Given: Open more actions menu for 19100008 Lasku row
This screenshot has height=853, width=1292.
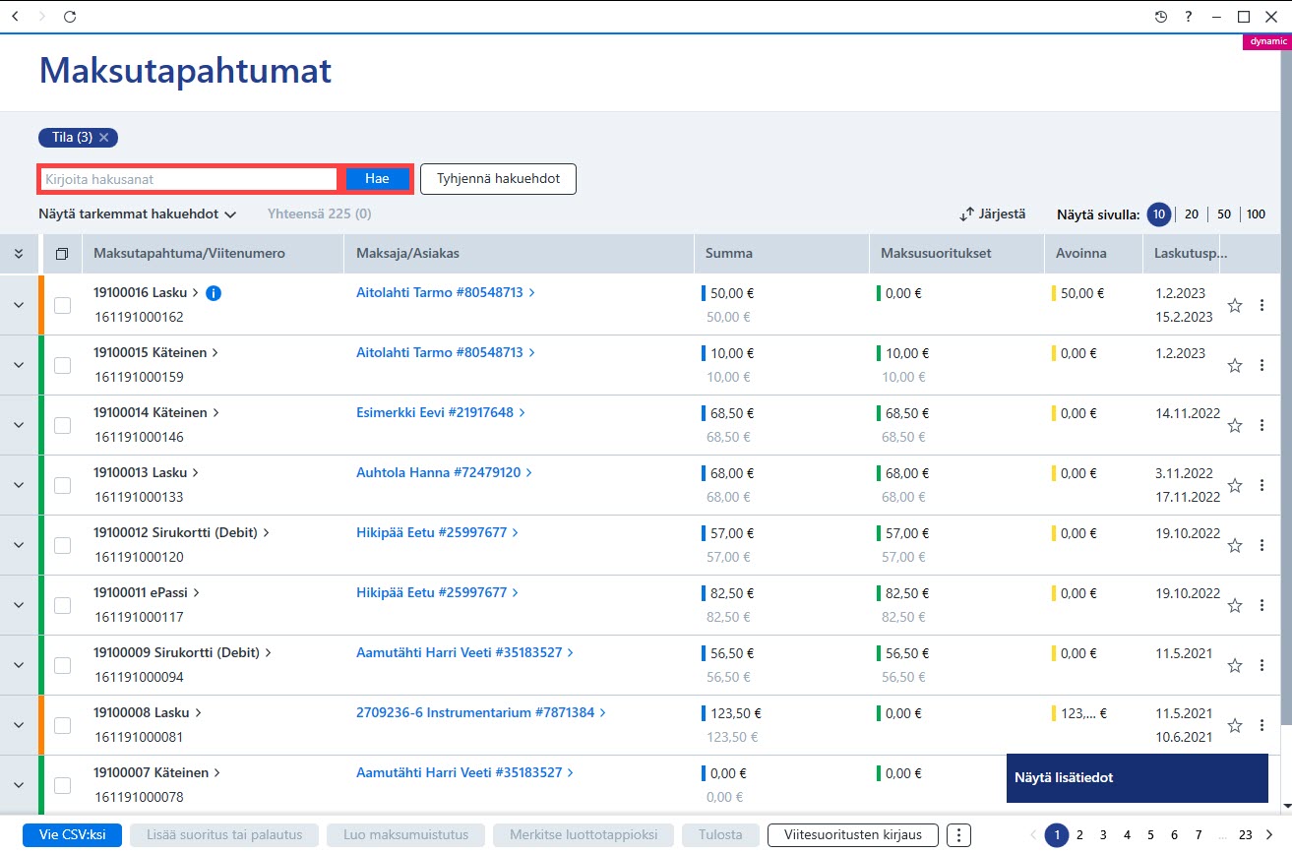Looking at the screenshot, I should click(1261, 725).
